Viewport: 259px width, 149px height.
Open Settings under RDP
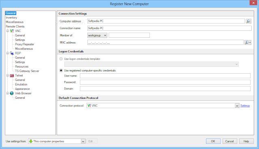[20, 62]
